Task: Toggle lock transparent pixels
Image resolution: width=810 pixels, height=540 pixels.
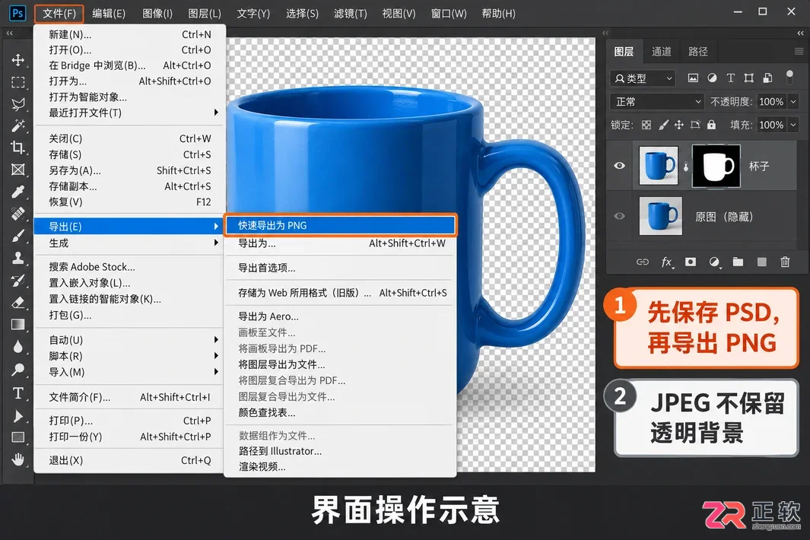Action: (x=646, y=125)
